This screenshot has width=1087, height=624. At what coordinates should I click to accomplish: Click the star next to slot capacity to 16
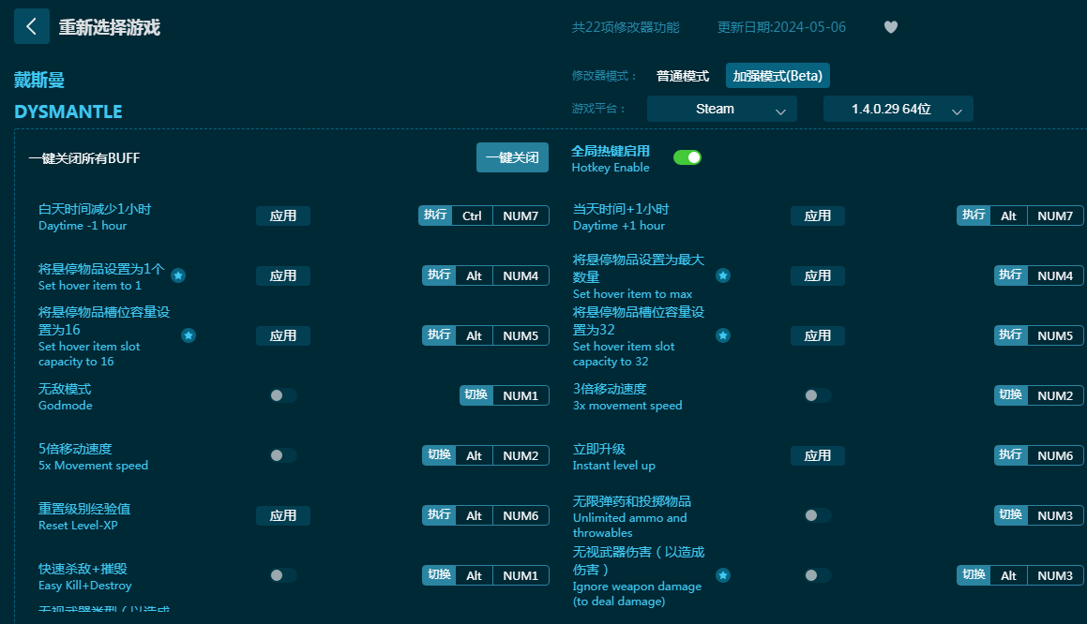pyautogui.click(x=189, y=336)
